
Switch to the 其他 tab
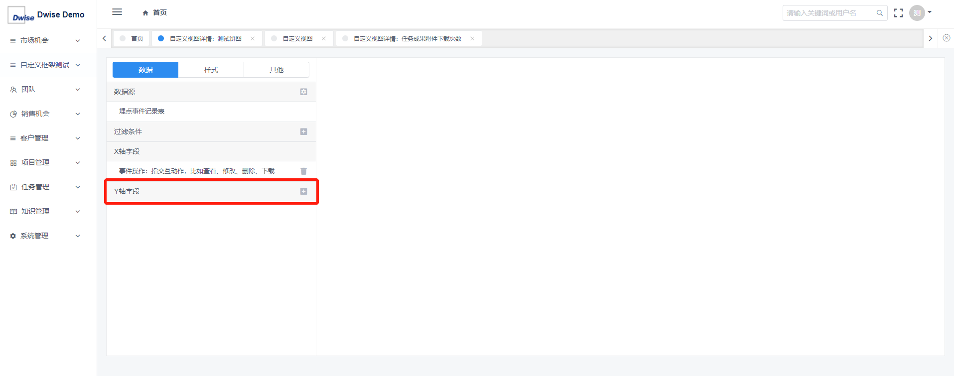276,70
